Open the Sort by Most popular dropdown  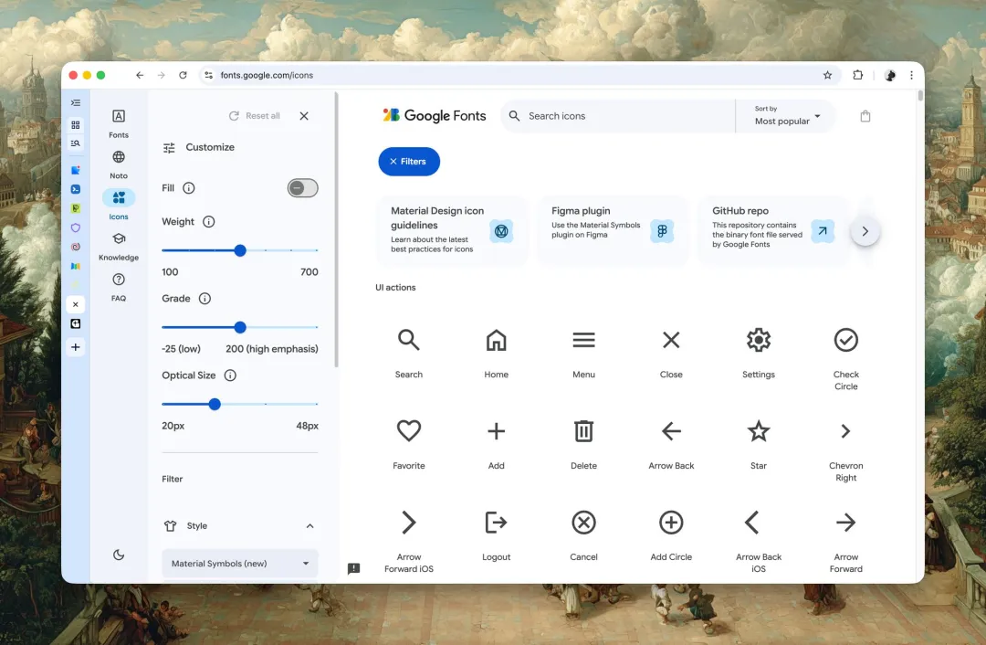click(x=786, y=116)
